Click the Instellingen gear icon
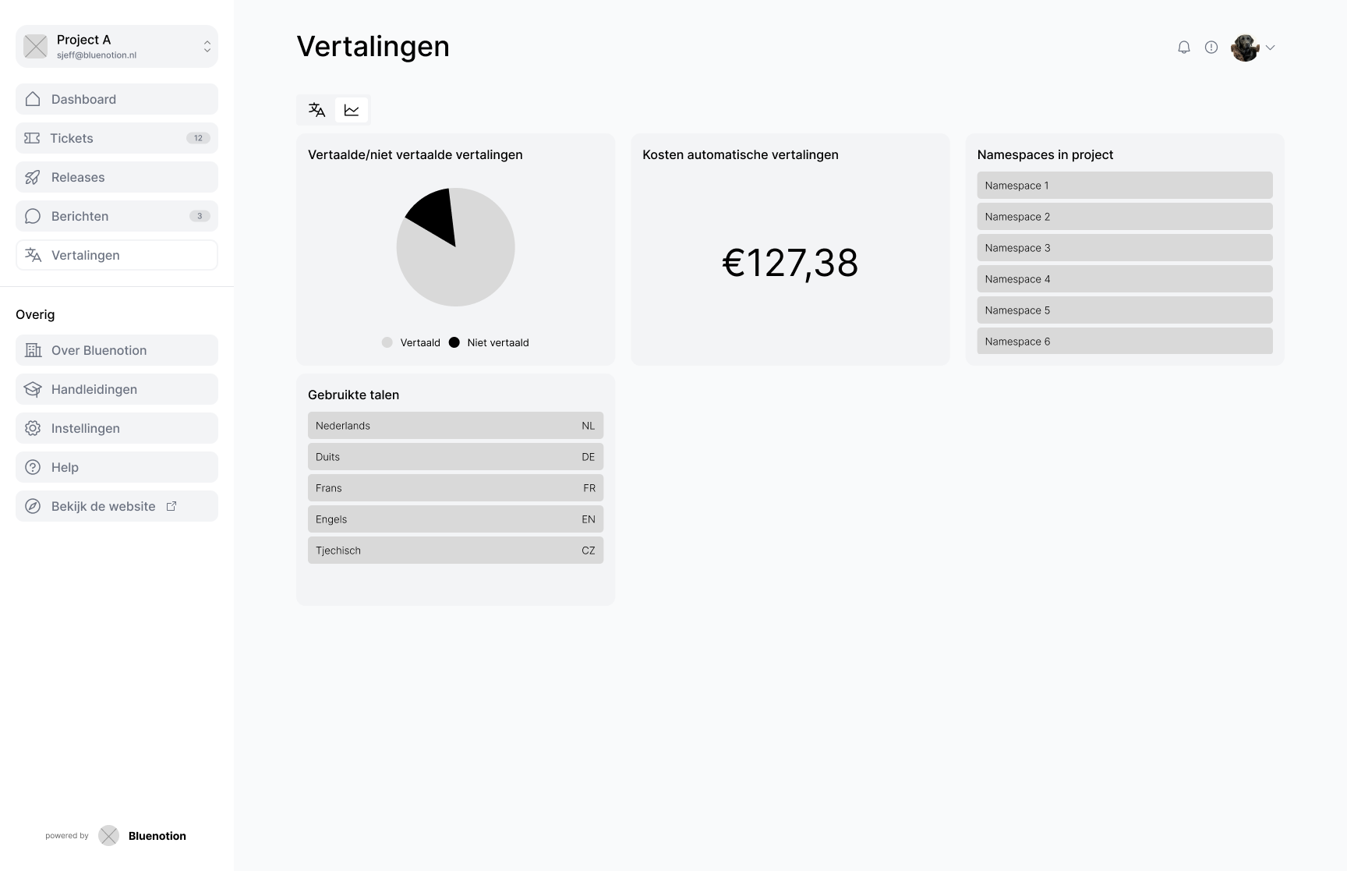The height and width of the screenshot is (871, 1347). 33,428
